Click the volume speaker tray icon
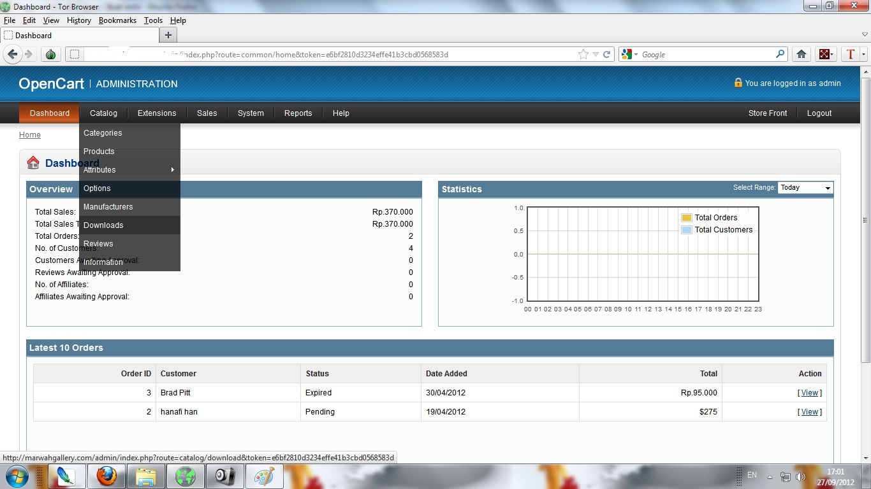871x489 pixels. pos(800,476)
